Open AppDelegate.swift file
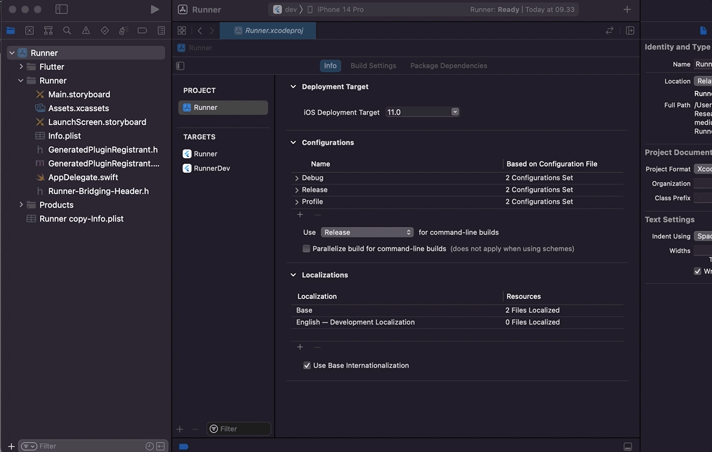Image resolution: width=712 pixels, height=452 pixels. [x=83, y=177]
